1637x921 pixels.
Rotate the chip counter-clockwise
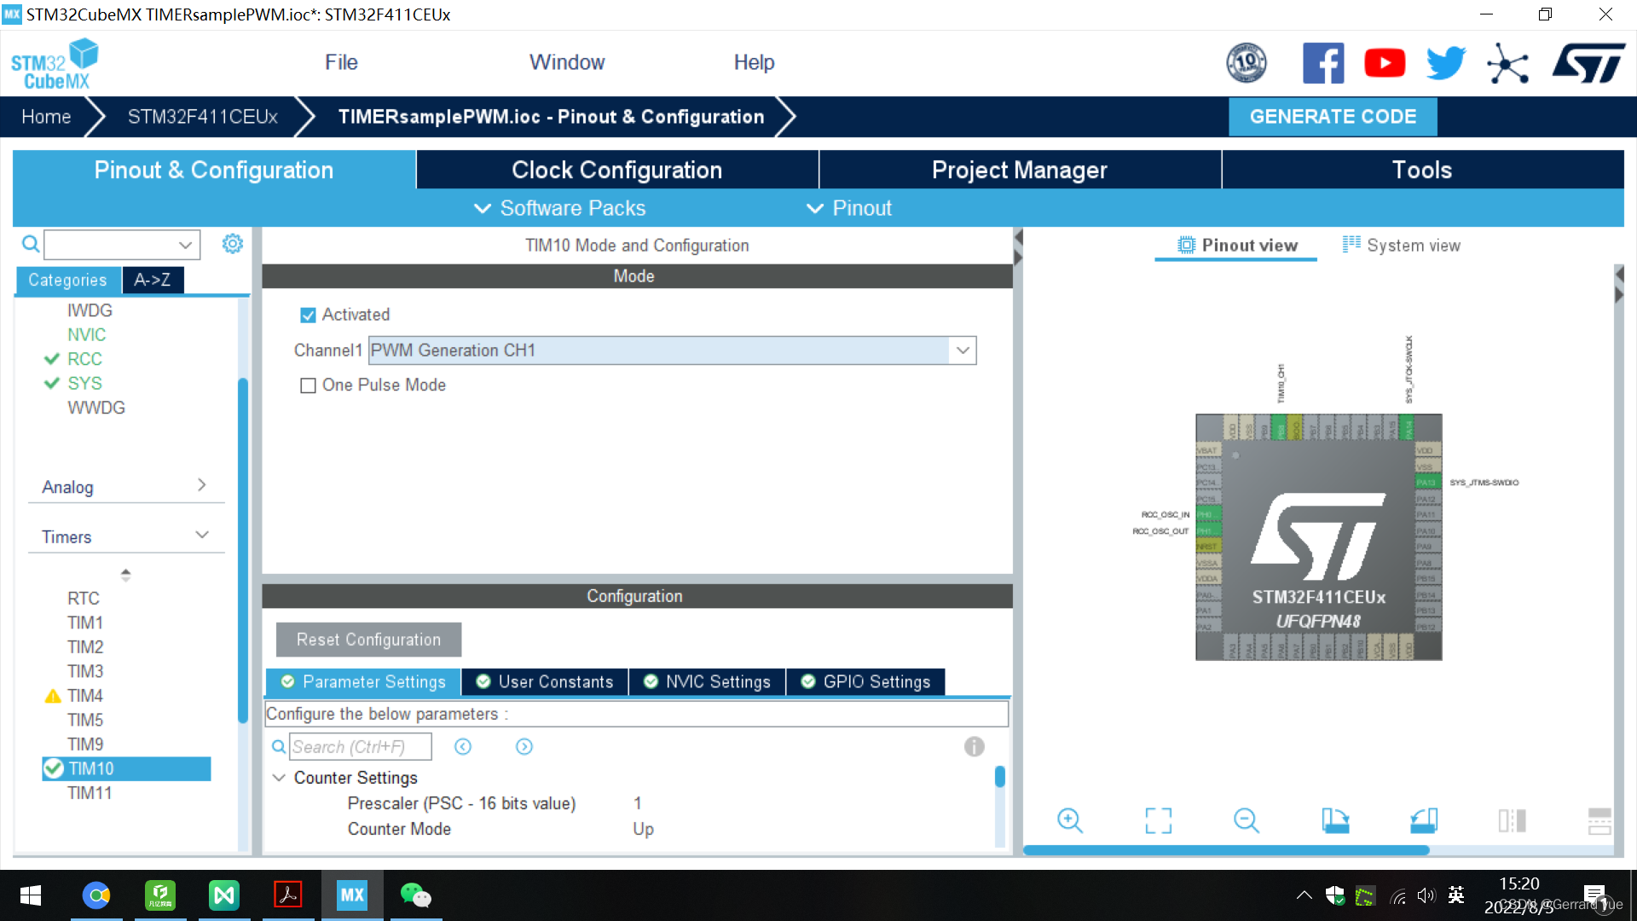click(1423, 820)
